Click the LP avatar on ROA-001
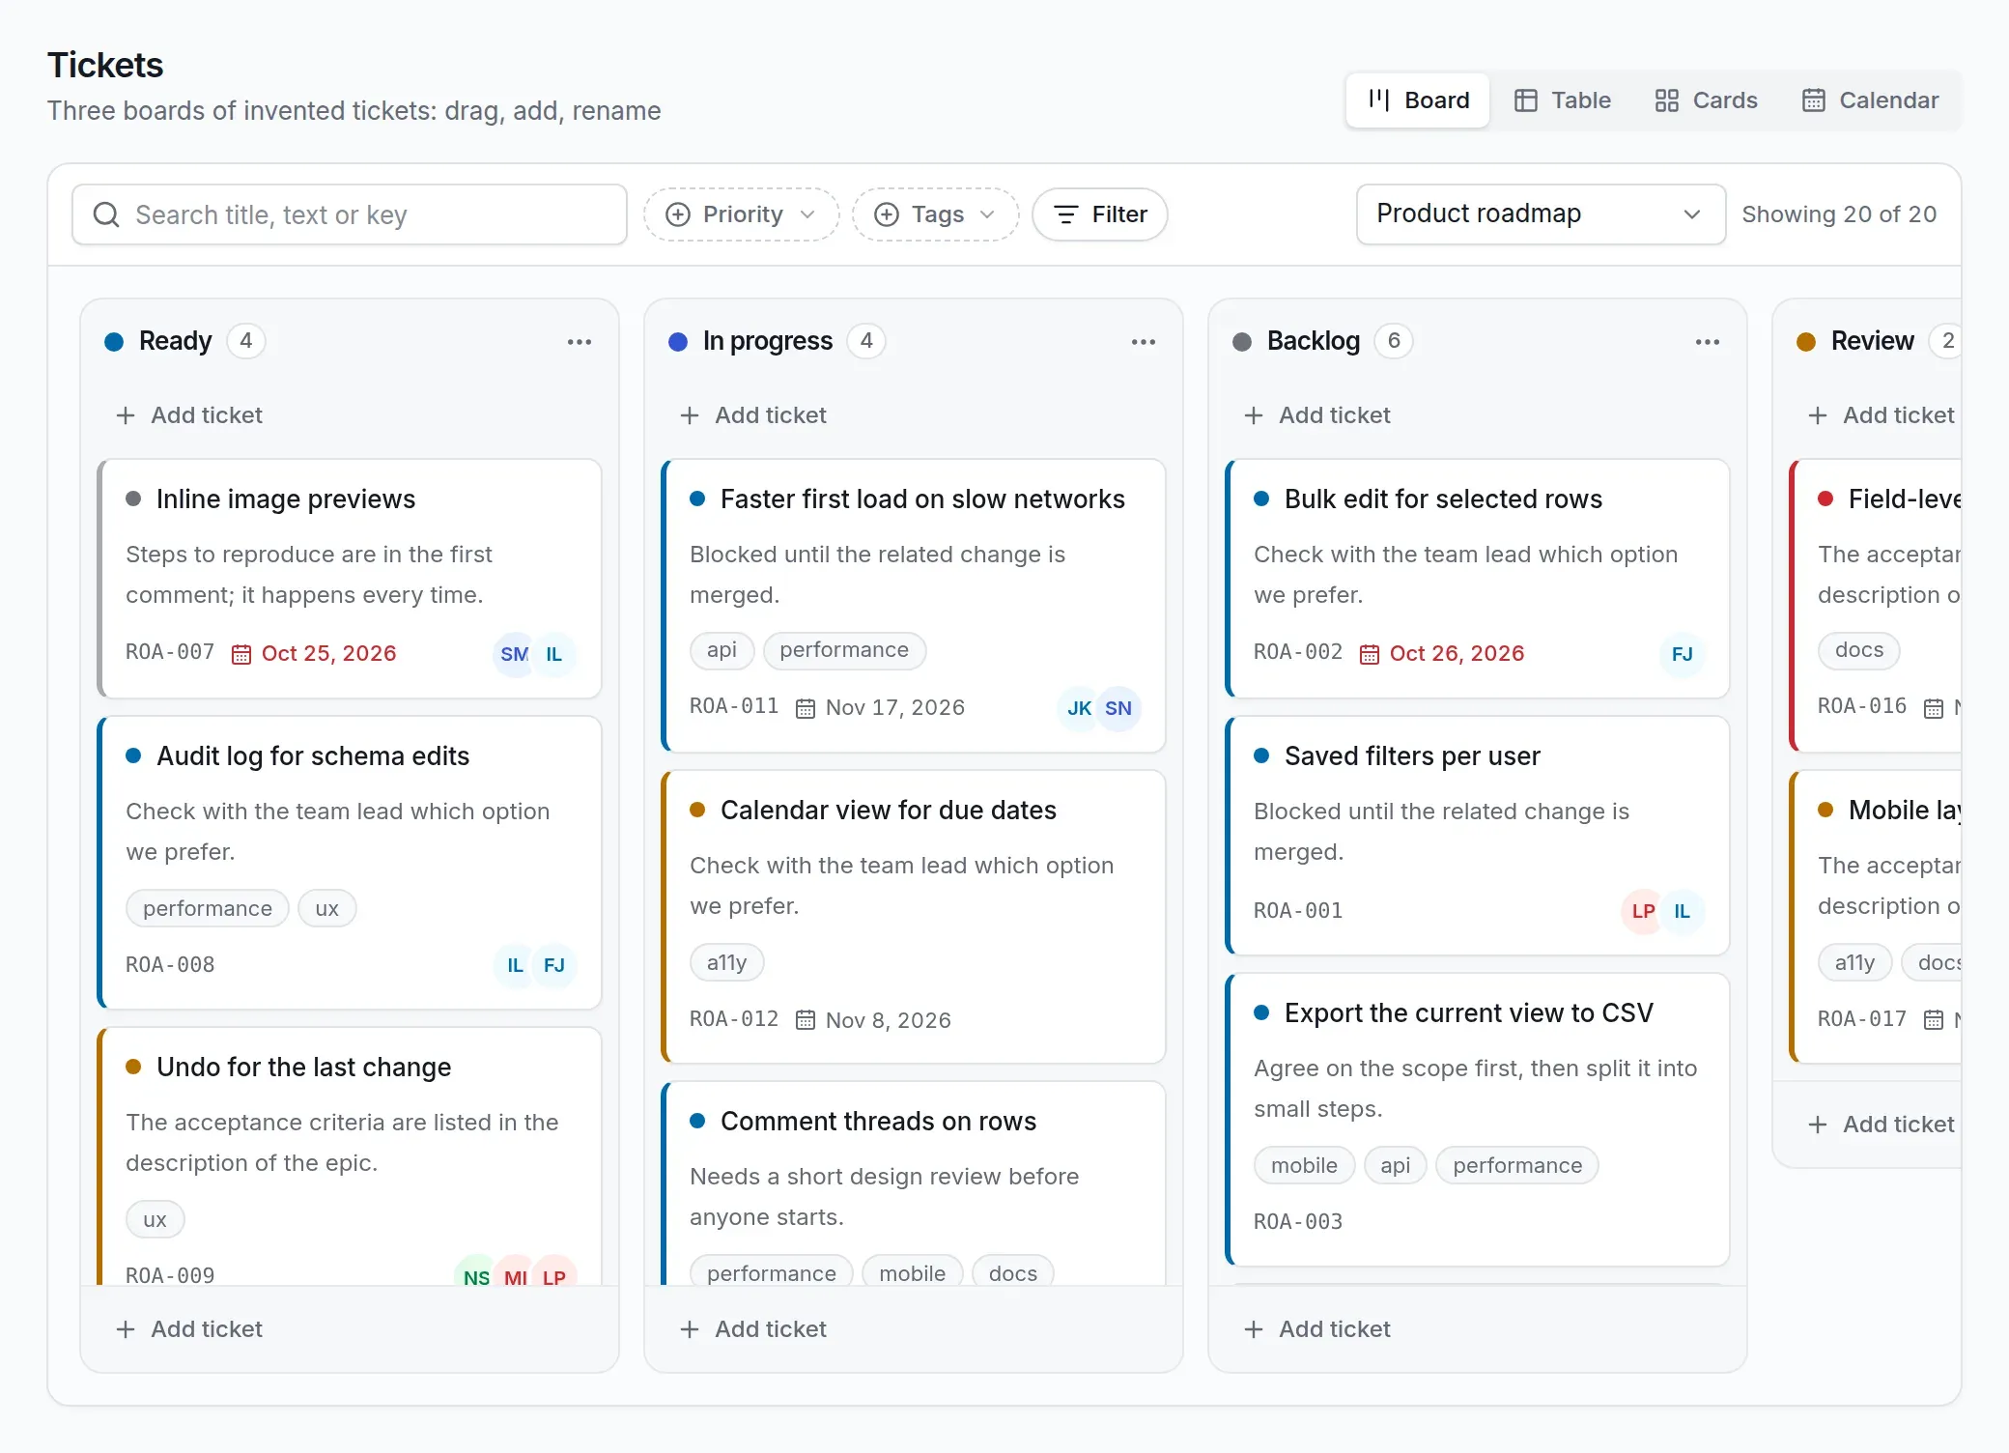Screen dimensions: 2009x1453 [x=1642, y=911]
